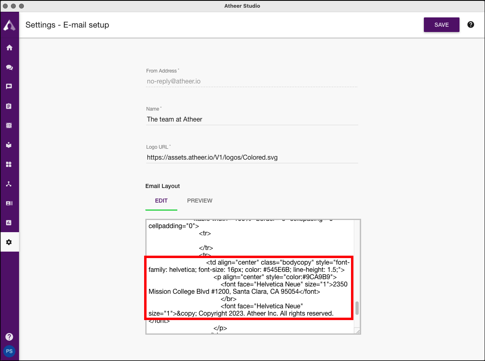The width and height of the screenshot is (485, 361).
Task: Click the textarea resize handle corner
Action: click(358, 331)
